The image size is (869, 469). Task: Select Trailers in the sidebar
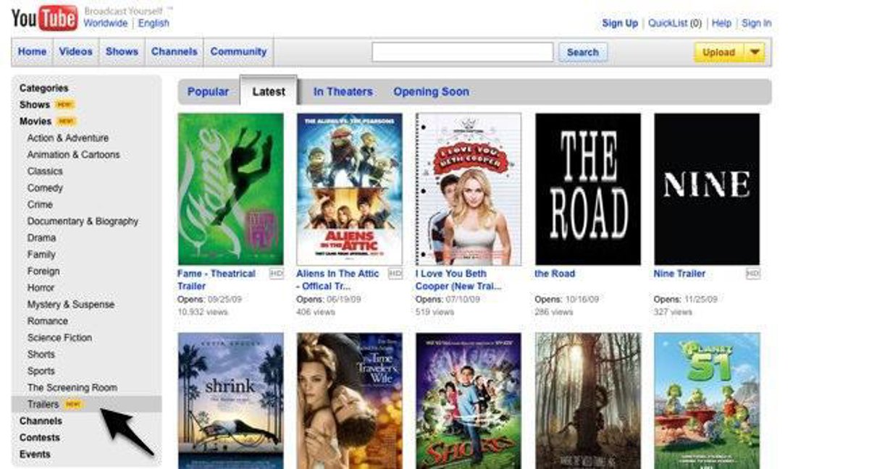pyautogui.click(x=43, y=404)
